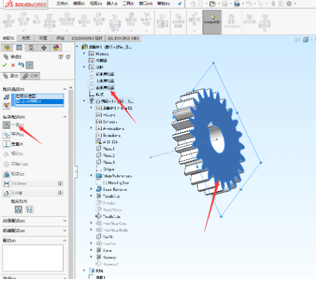
Task: Undo the last mate with blue arrow
Action: coord(21,65)
